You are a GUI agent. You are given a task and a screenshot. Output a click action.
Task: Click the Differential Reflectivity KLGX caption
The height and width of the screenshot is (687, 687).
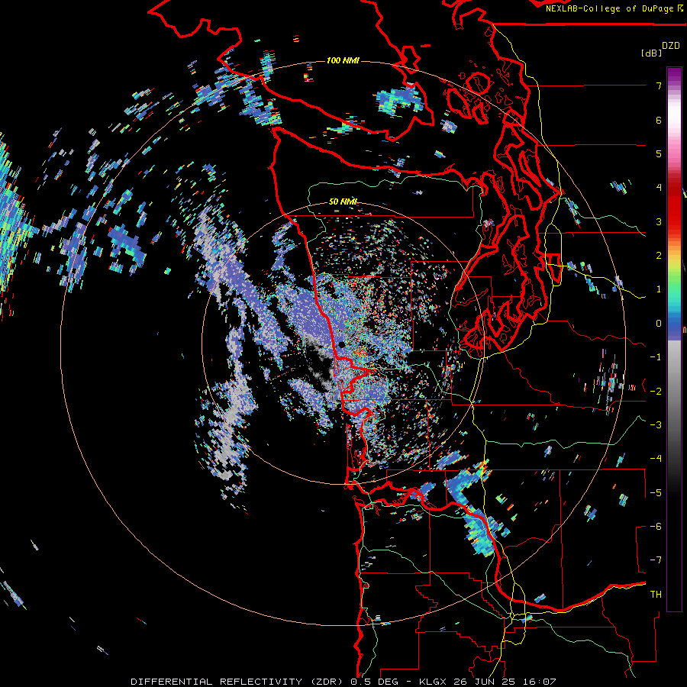(343, 682)
